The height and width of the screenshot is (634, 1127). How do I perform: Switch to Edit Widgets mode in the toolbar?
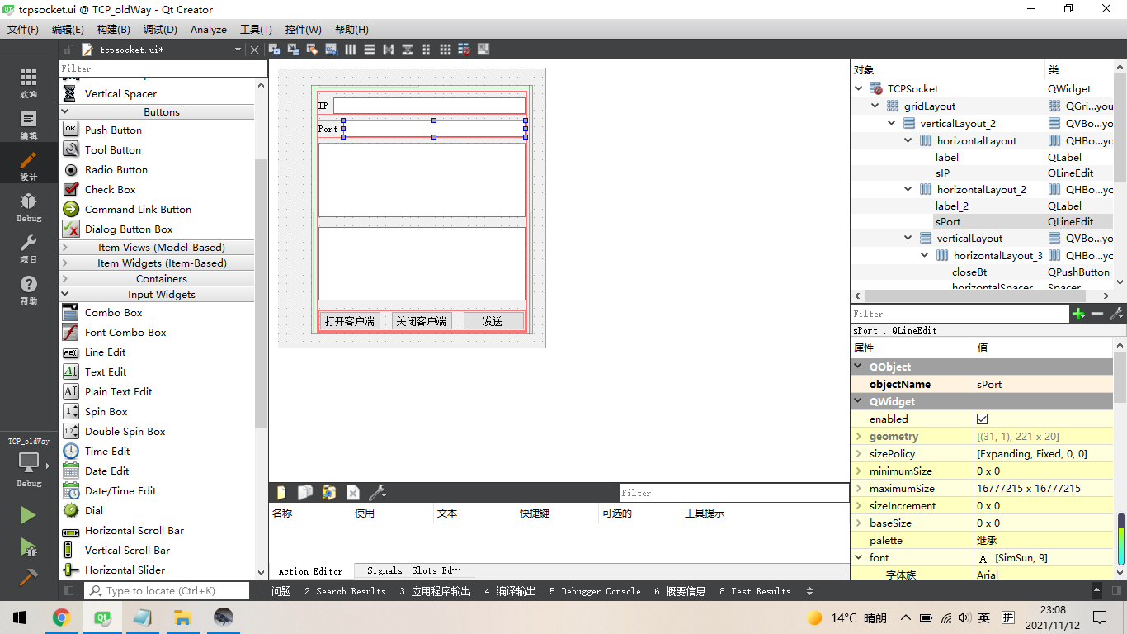point(274,50)
